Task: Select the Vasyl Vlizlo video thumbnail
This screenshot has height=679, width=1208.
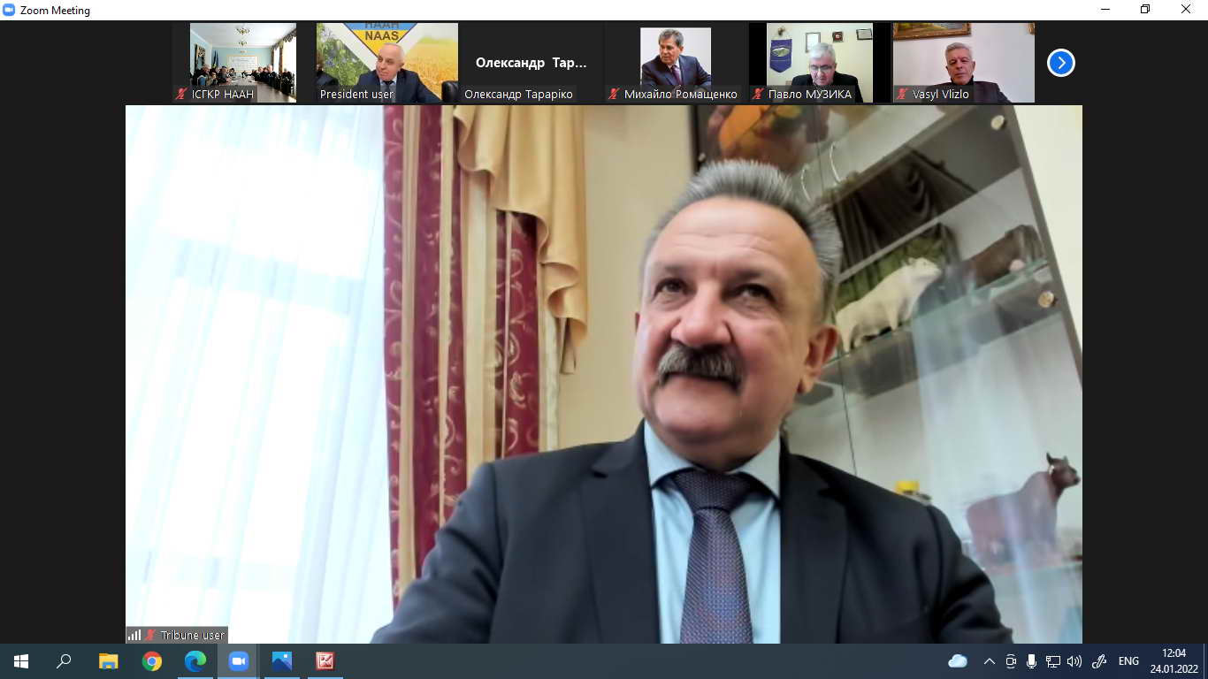Action: tap(963, 62)
